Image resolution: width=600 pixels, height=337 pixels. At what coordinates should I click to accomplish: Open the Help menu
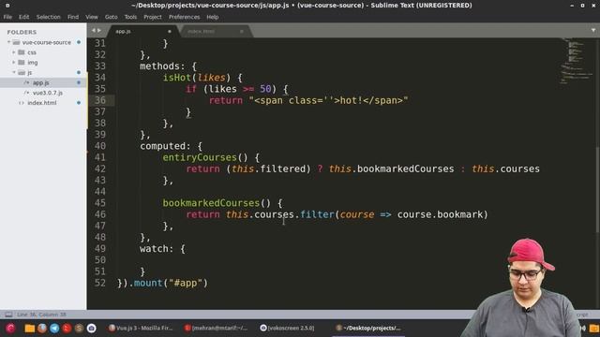click(213, 17)
